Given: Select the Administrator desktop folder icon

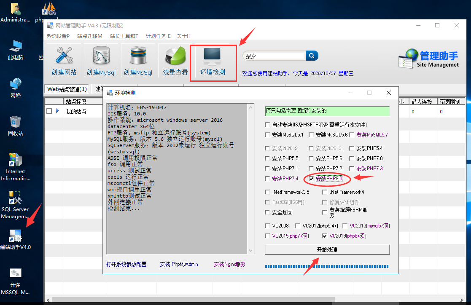Looking at the screenshot, I should 15,12.
